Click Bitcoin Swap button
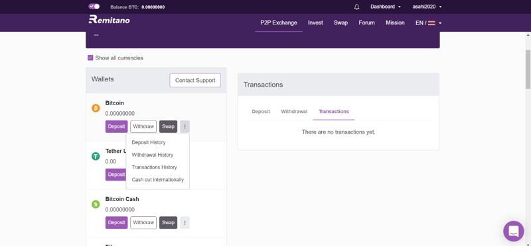 [168, 126]
